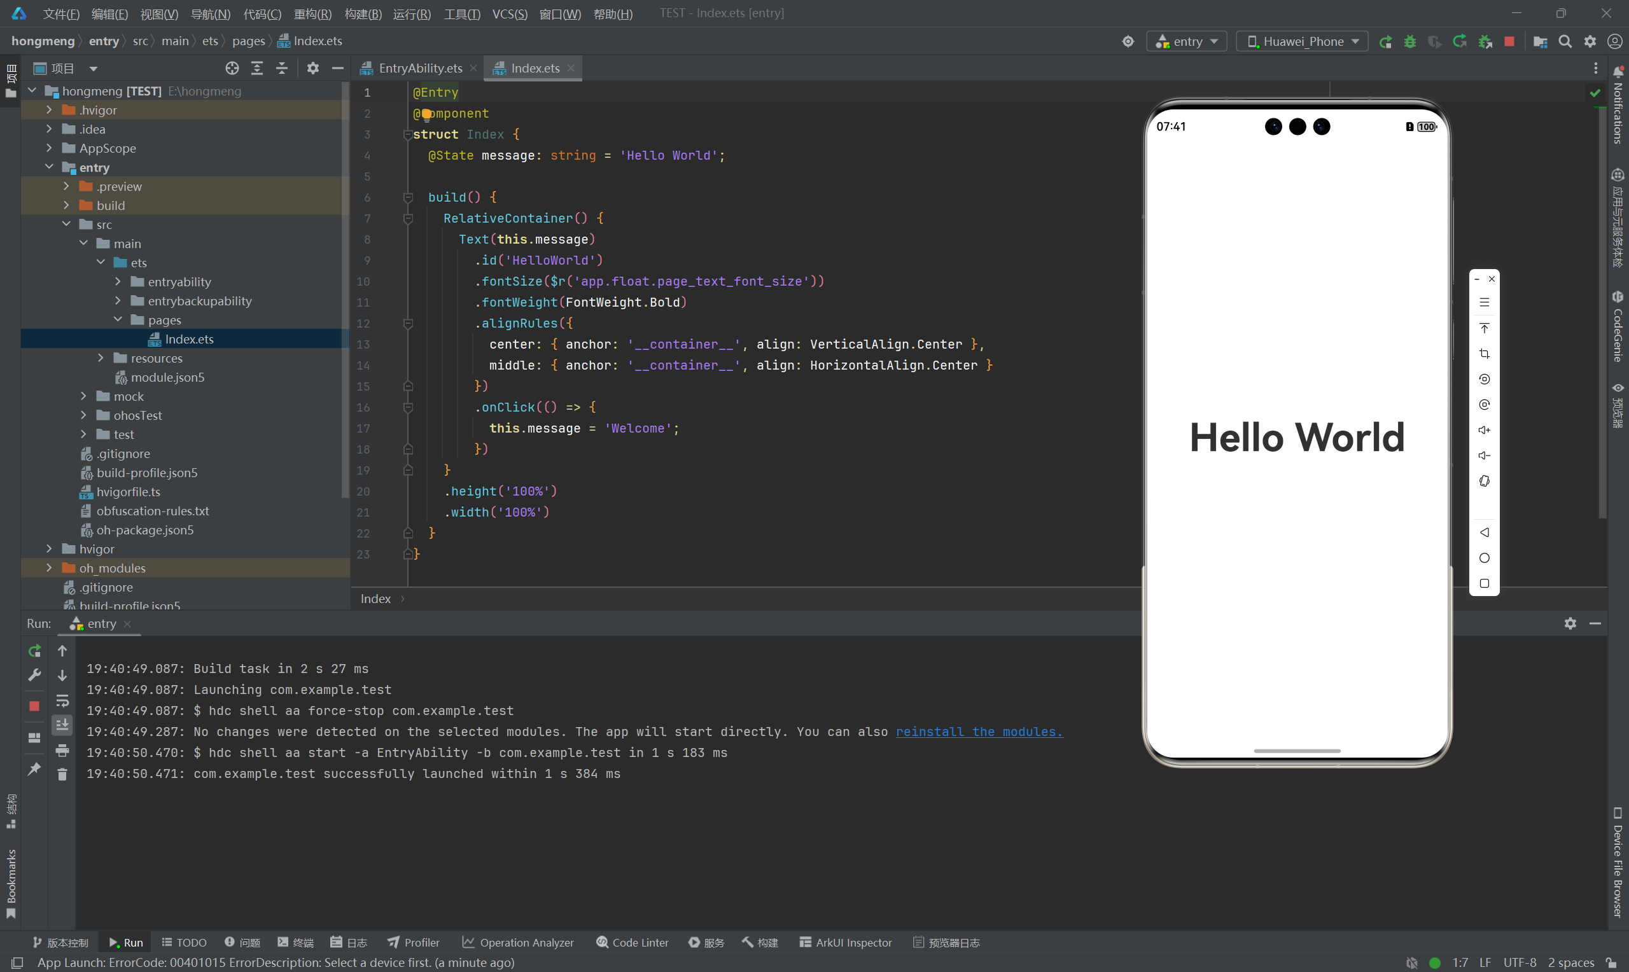
Task: Open the search everywhere magnifier icon
Action: (x=1565, y=41)
